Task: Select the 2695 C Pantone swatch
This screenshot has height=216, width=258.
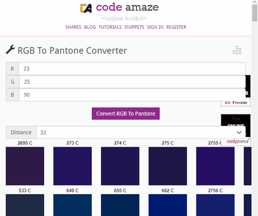Action: (25, 166)
